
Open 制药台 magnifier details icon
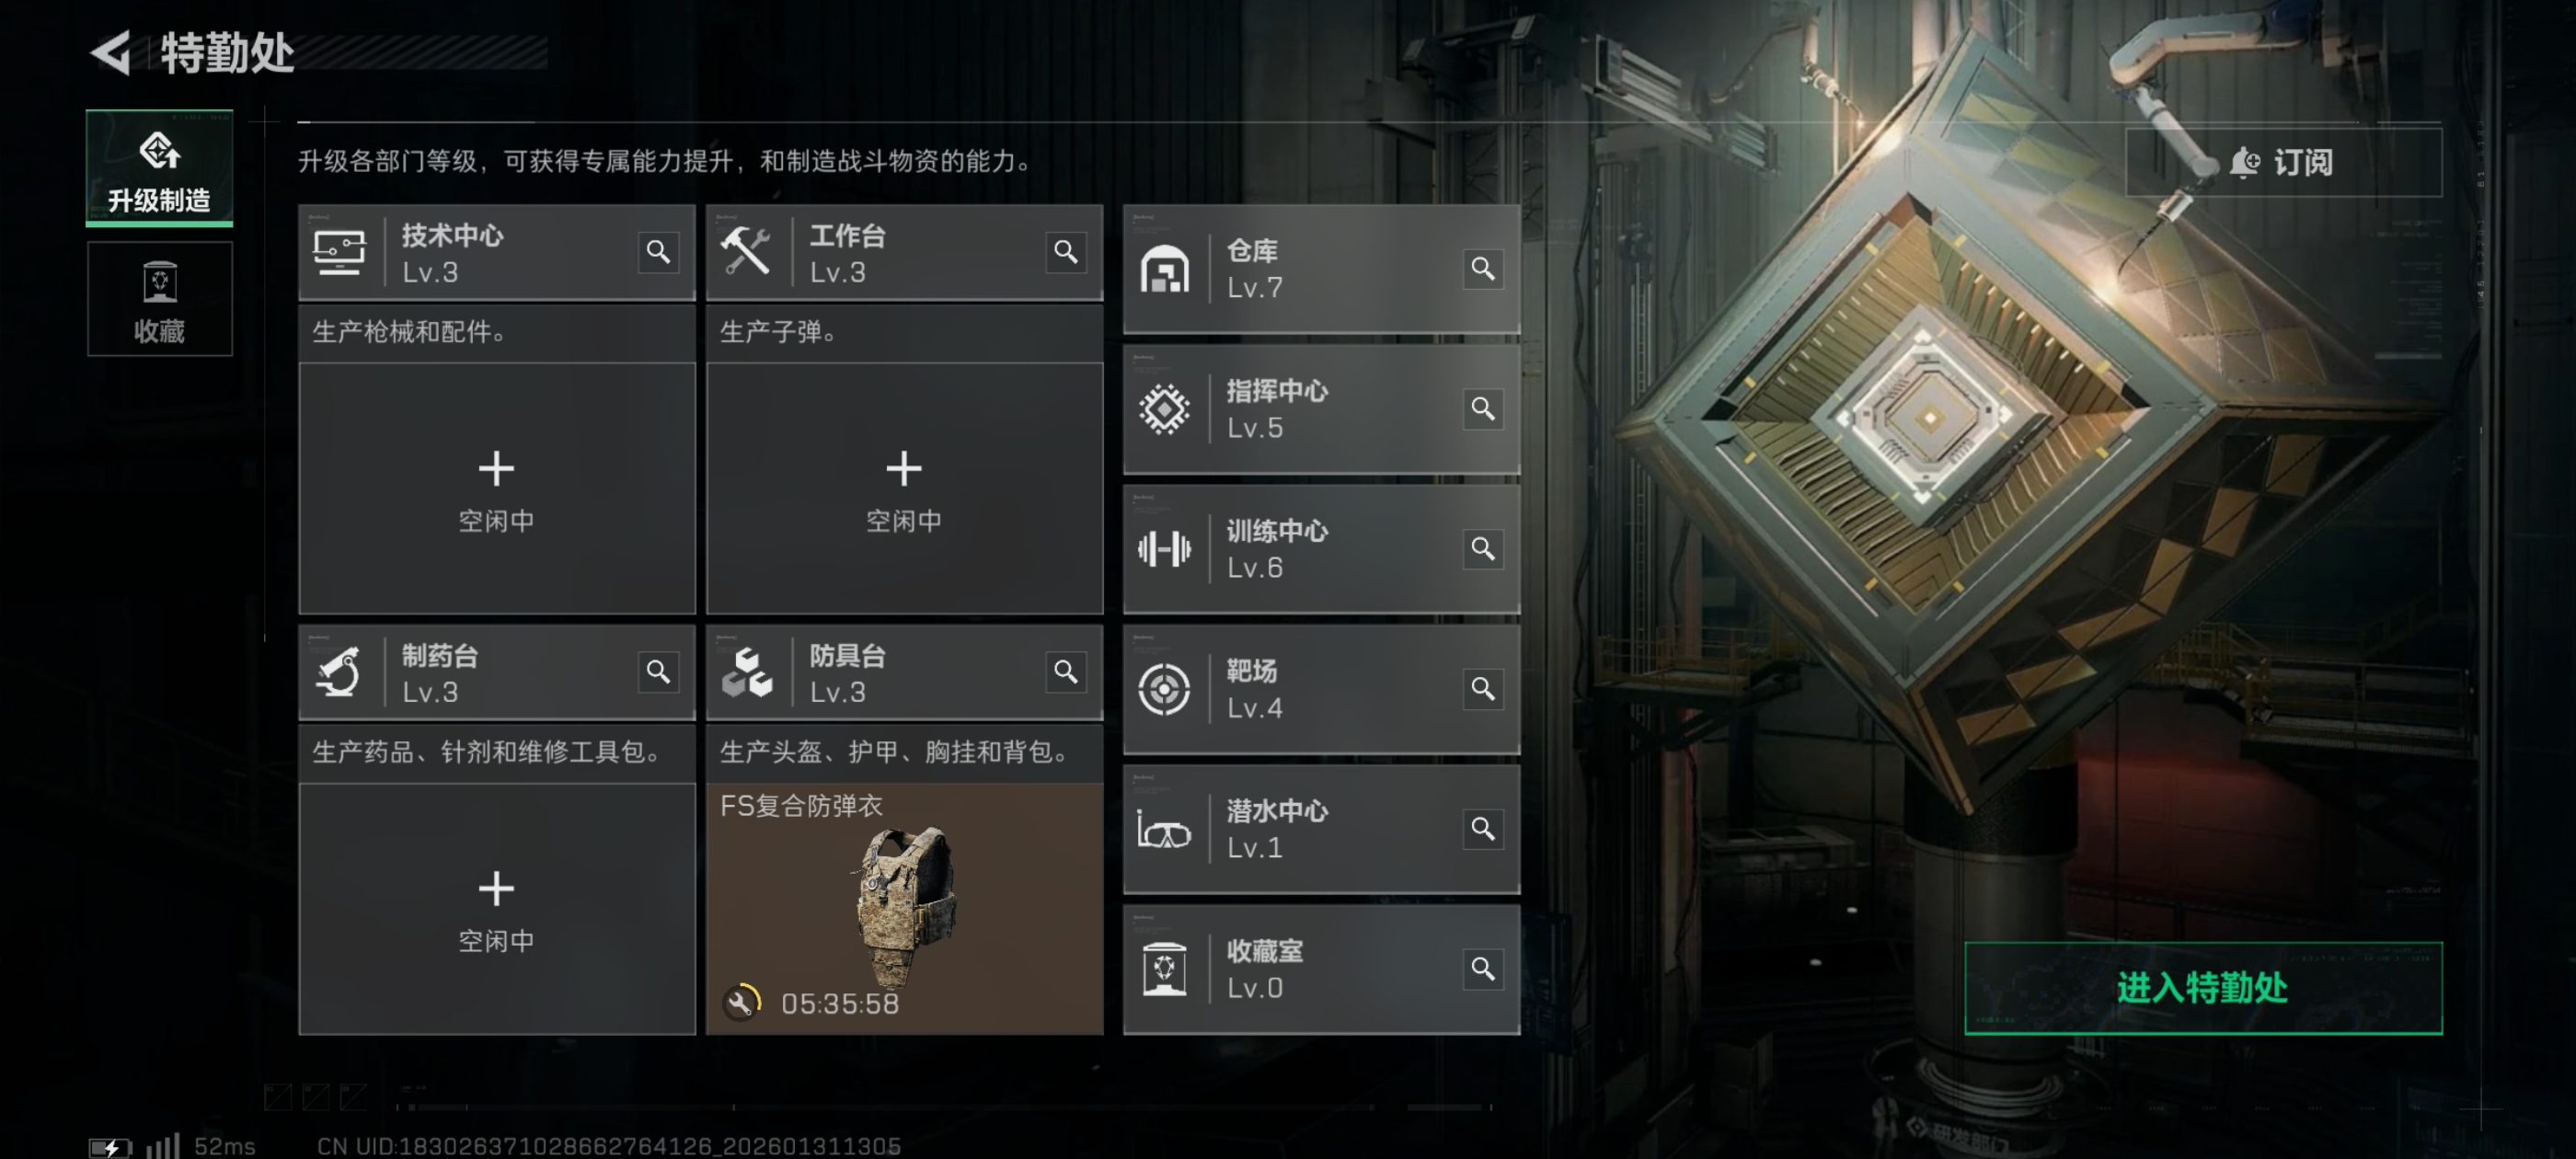pyautogui.click(x=658, y=672)
